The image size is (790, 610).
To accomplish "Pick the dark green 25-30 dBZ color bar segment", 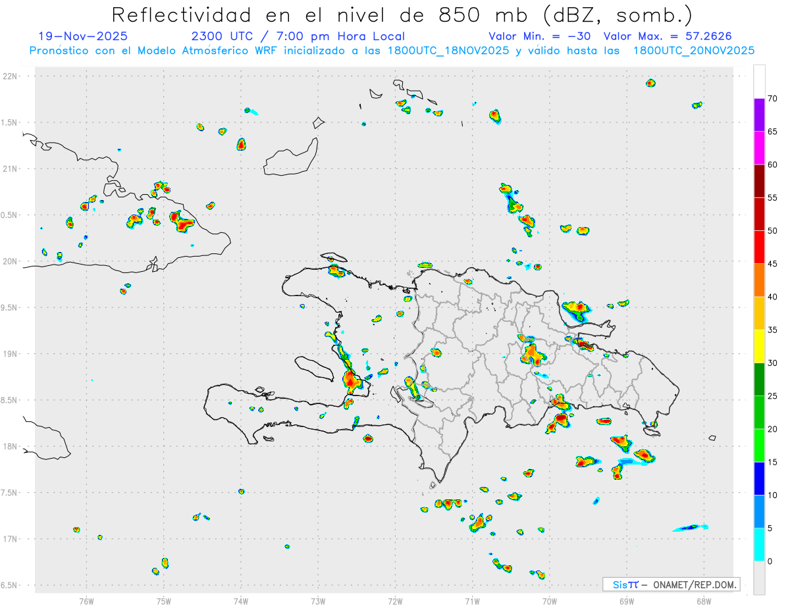I will [x=759, y=379].
